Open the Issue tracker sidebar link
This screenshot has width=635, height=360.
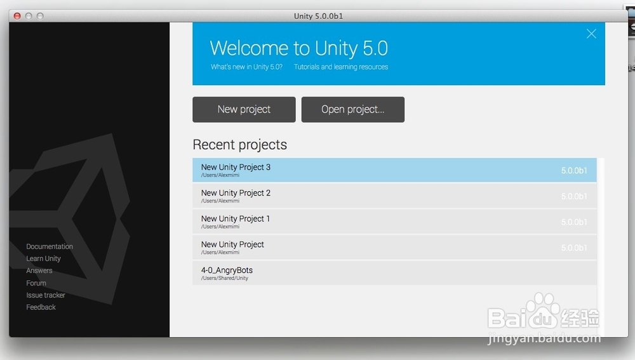[45, 295]
